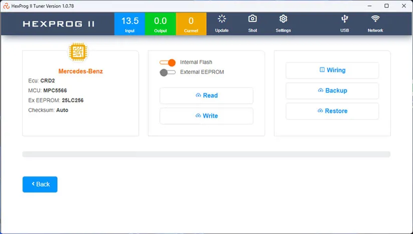Click the Ex EEPROM 25LC256 value
The height and width of the screenshot is (234, 413).
tap(73, 100)
